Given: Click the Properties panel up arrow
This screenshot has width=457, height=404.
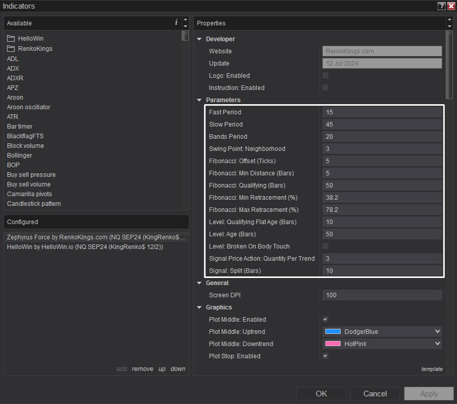Looking at the screenshot, I should click(x=449, y=20).
